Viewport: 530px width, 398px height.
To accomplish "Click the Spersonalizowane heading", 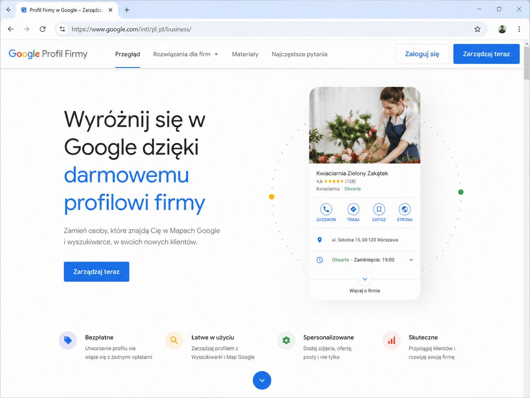I will pyautogui.click(x=329, y=337).
